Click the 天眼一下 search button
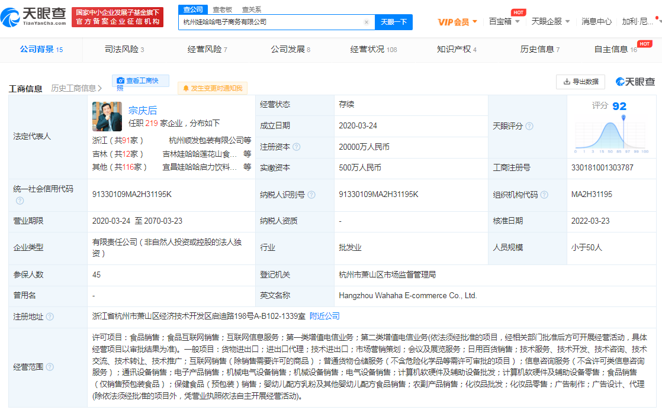The width and height of the screenshot is (662, 410). pyautogui.click(x=394, y=22)
